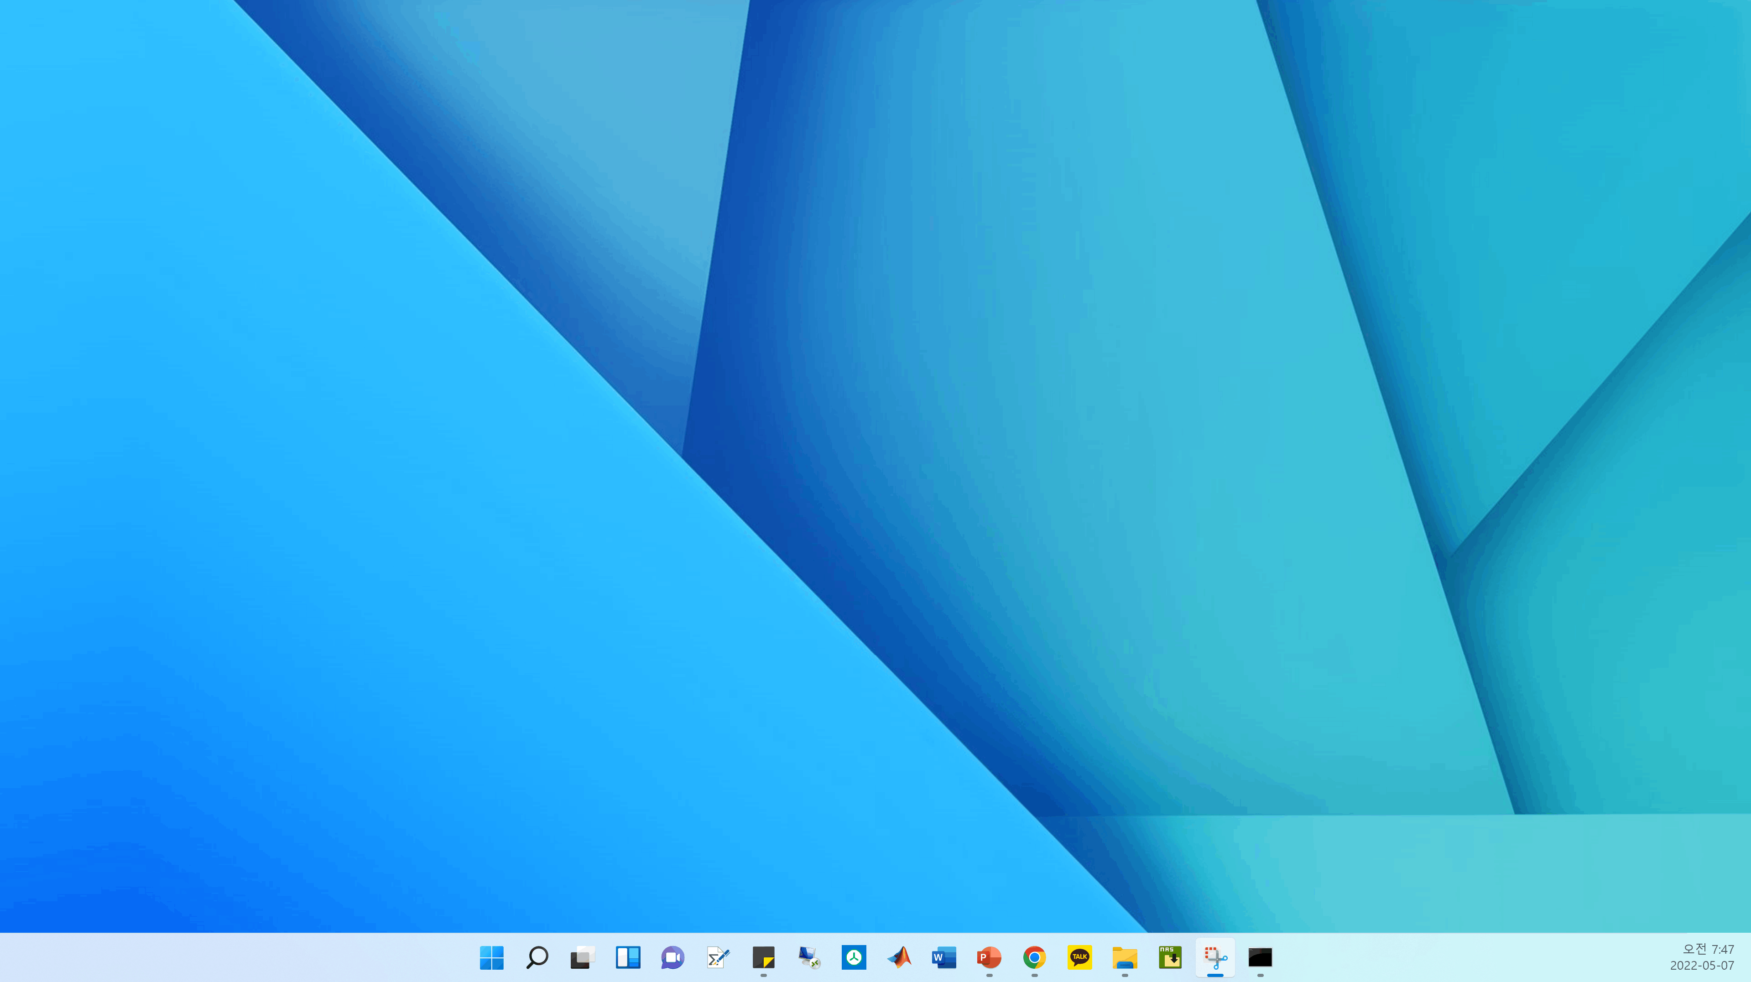Launch MATLAB from the taskbar

pos(899,957)
